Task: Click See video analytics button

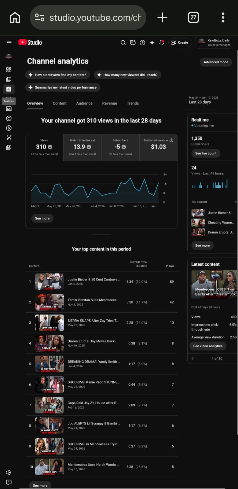Action: tap(208, 346)
